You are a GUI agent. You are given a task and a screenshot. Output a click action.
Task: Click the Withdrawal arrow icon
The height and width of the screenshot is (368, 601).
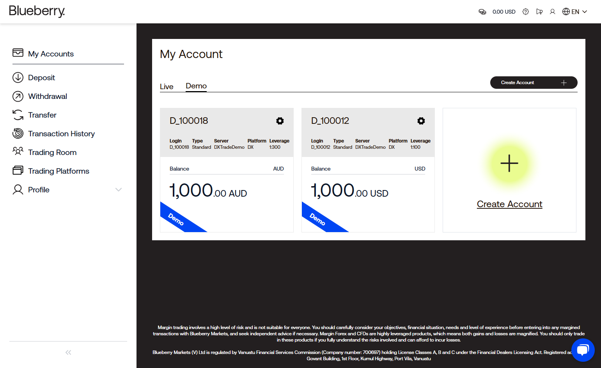click(x=18, y=96)
